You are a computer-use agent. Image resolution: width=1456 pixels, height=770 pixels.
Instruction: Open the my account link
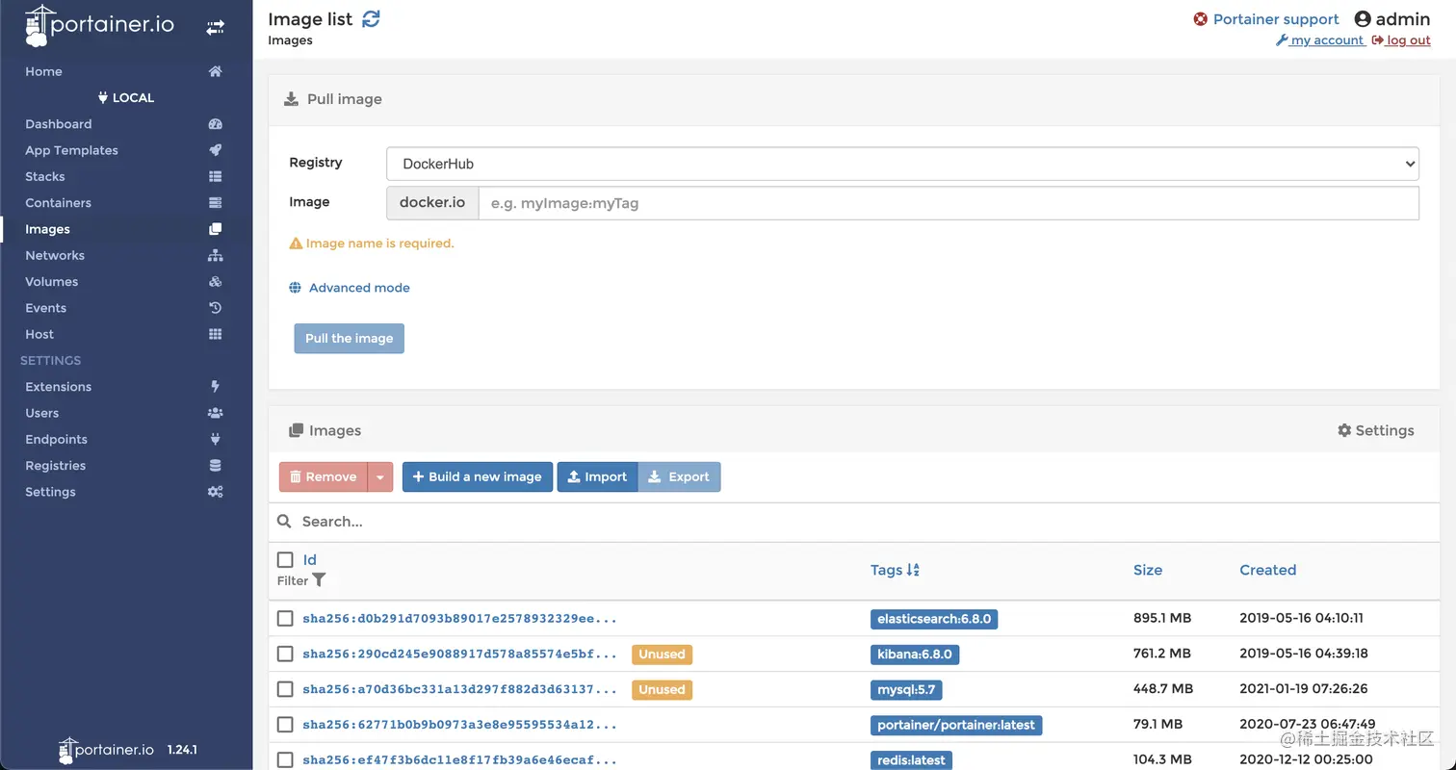pyautogui.click(x=1320, y=40)
